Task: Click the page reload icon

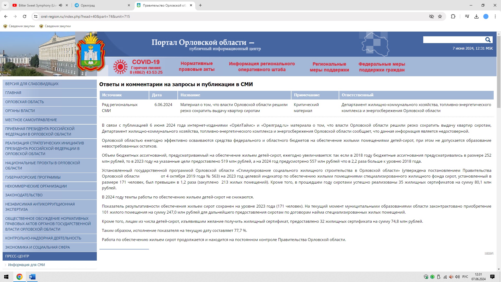Action: click(x=25, y=16)
